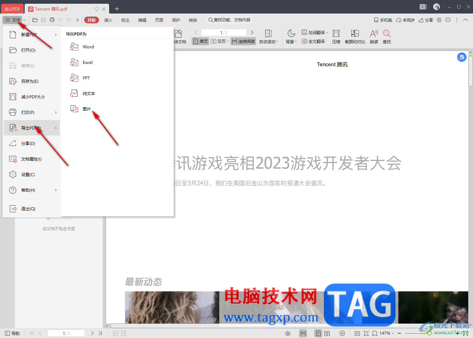
Task: Click the redo arrow icon
Action: point(69,20)
